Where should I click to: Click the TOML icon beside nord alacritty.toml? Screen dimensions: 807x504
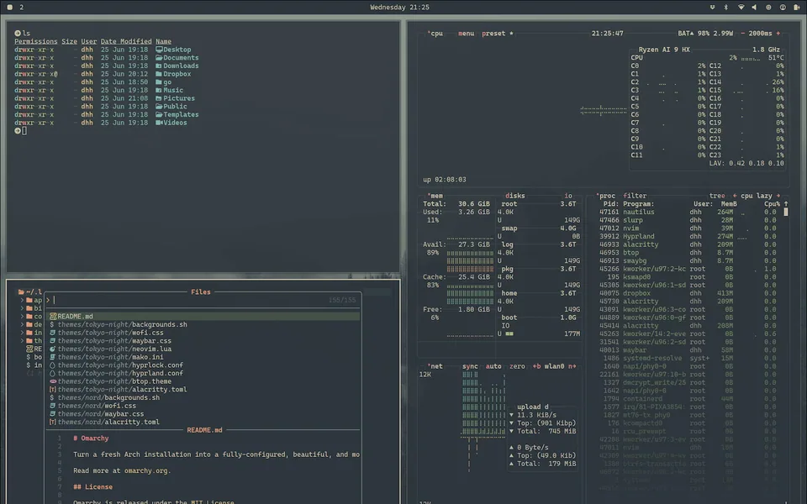click(x=52, y=422)
